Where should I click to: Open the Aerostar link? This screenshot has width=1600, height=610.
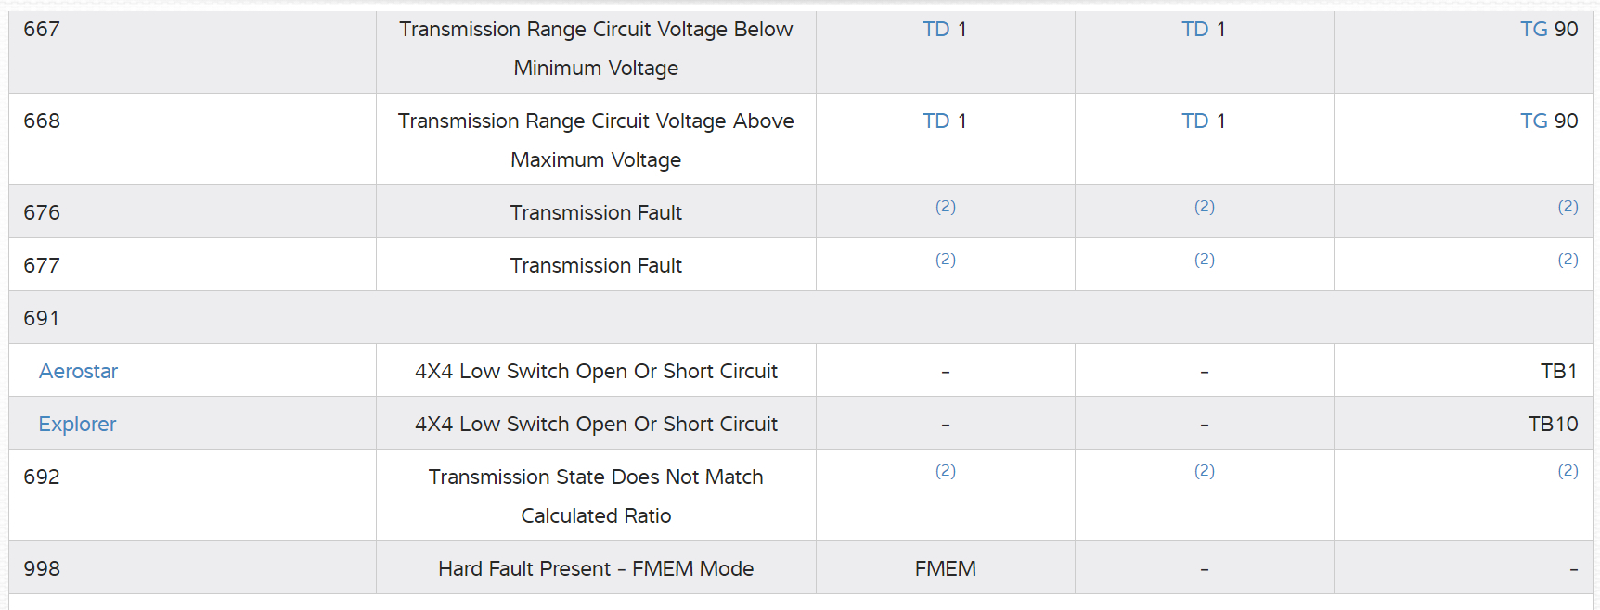point(78,371)
